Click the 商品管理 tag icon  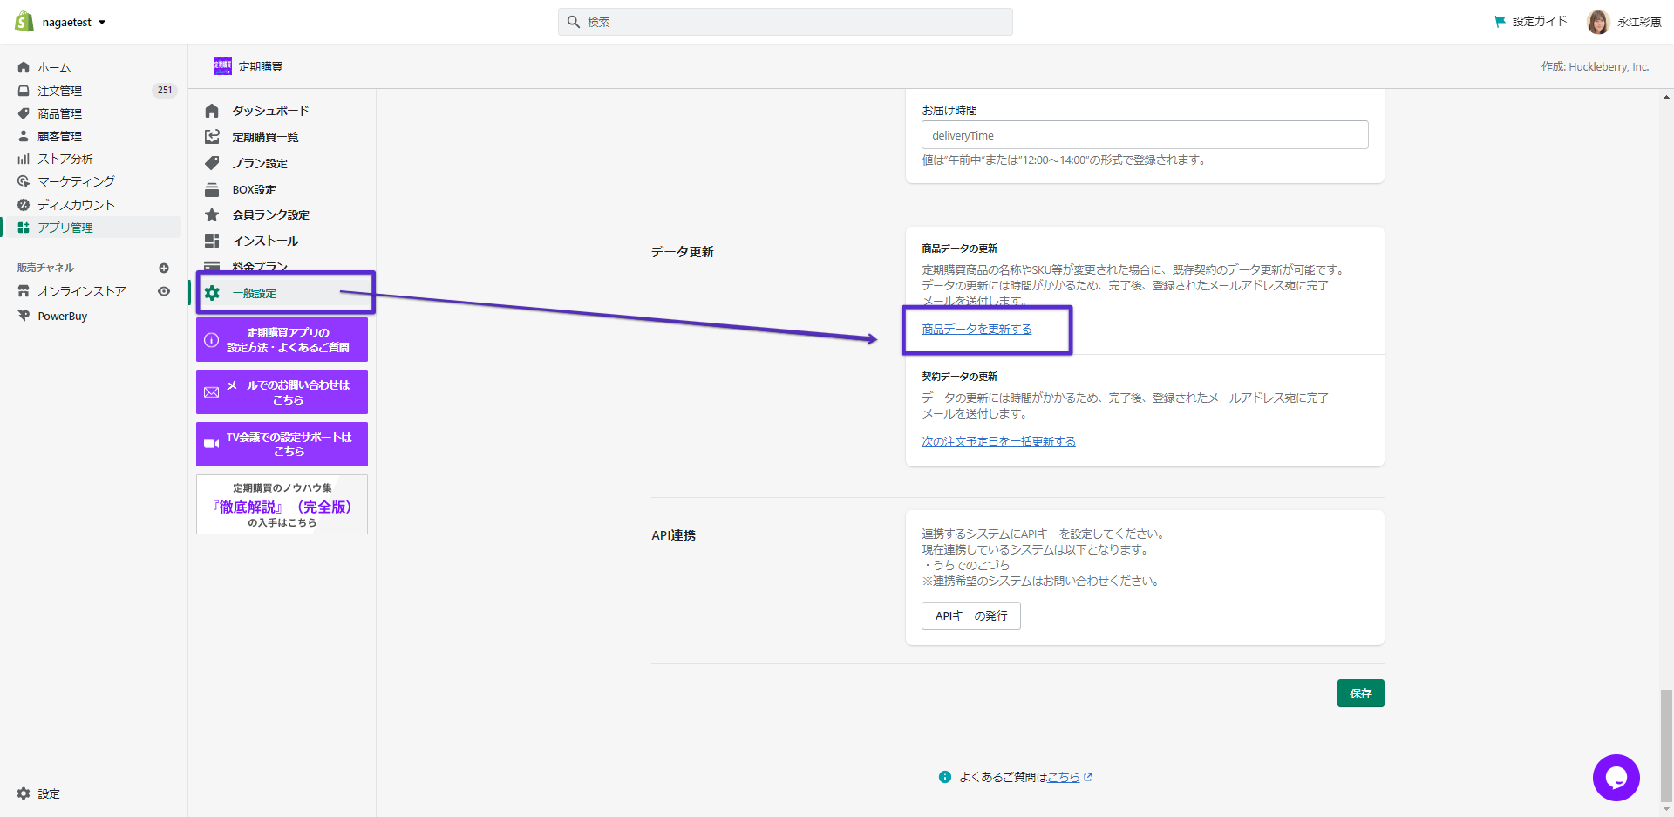coord(24,113)
